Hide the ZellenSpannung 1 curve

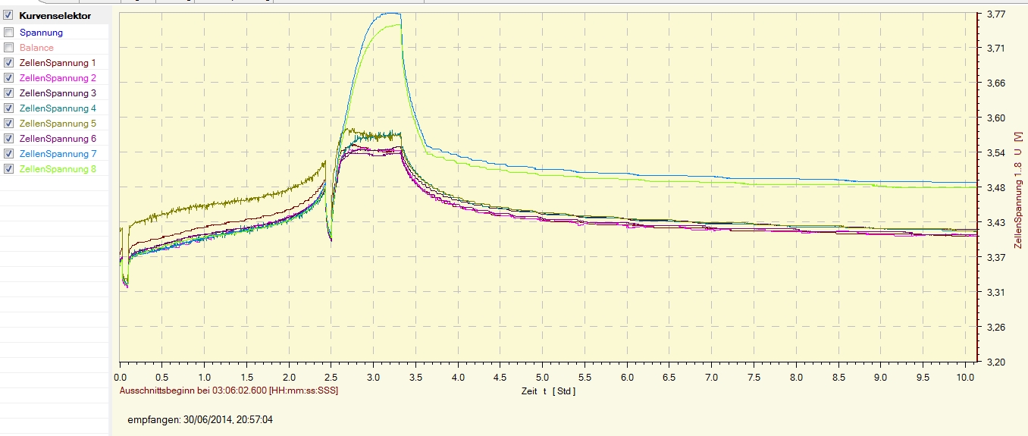[8, 63]
